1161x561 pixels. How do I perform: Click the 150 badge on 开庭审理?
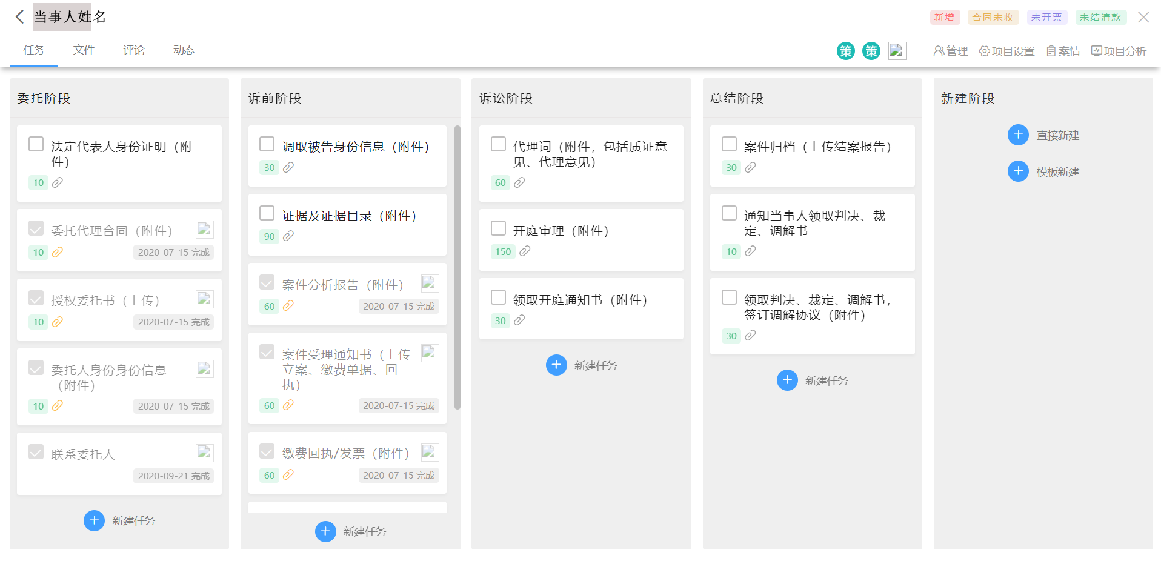click(x=503, y=251)
